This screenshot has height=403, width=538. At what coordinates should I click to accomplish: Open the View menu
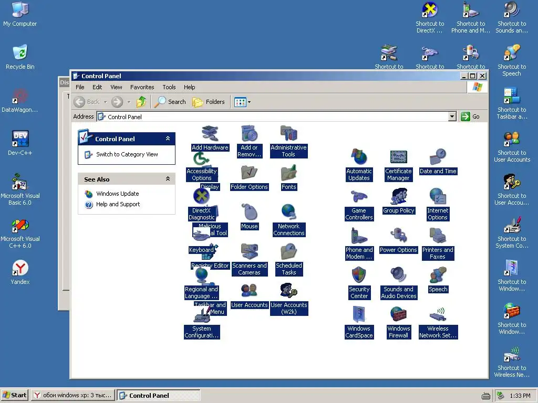pyautogui.click(x=116, y=87)
